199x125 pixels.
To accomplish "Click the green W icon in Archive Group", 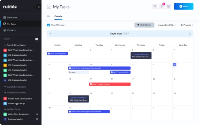I will 5,114.
